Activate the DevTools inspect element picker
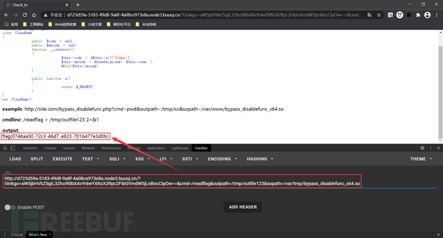Screen dimensions: 443x238 click(4, 148)
